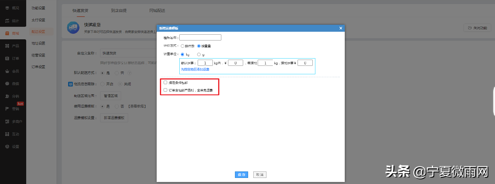Screen dimensions: 495x184
Task: Click the 新增运费模板 button
Action: pyautogui.click(x=114, y=118)
